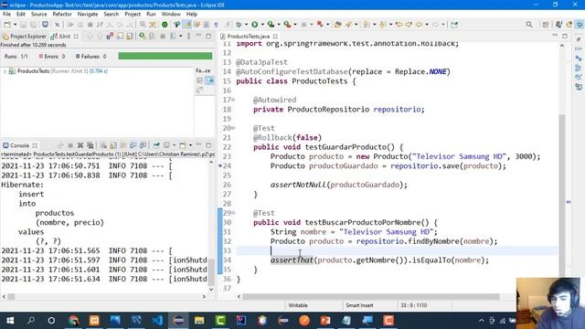
Task: Click the green JUnit progress bar
Action: (165, 56)
